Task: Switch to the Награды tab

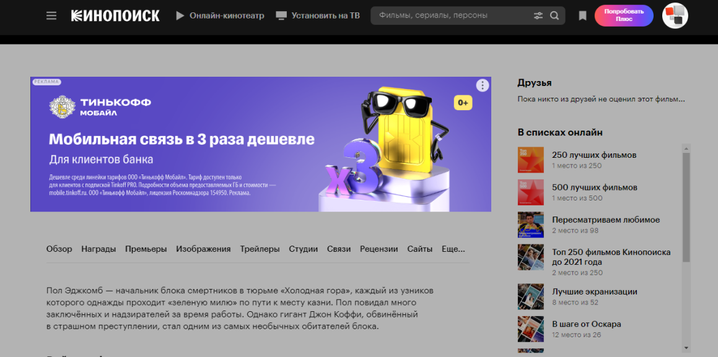Action: (x=99, y=249)
